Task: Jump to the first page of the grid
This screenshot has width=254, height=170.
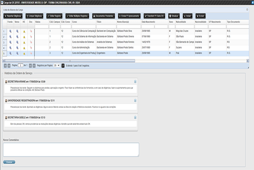Action: (5, 65)
